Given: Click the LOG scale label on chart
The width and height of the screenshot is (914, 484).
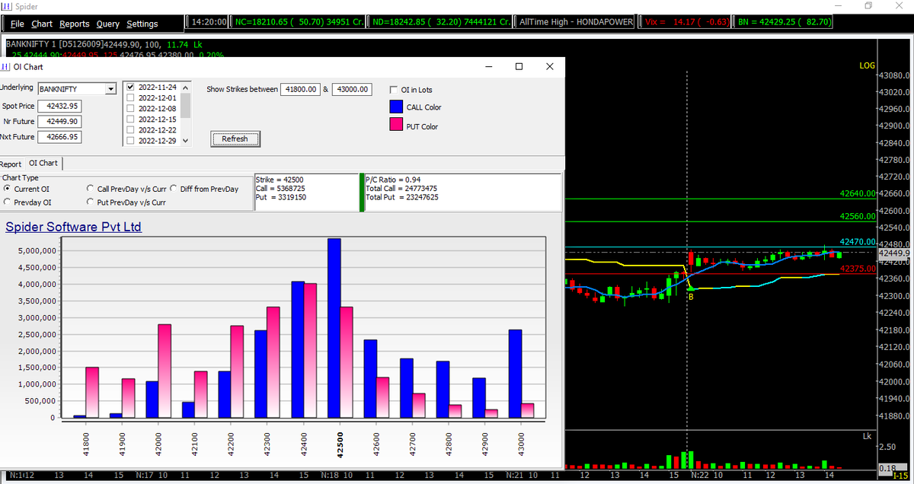Looking at the screenshot, I should point(867,66).
